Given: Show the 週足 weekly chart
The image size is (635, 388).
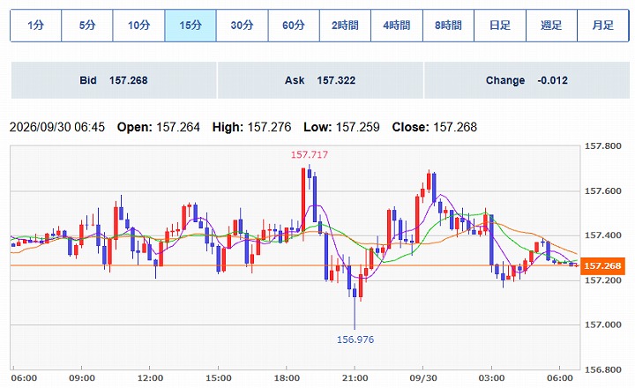Looking at the screenshot, I should point(551,26).
